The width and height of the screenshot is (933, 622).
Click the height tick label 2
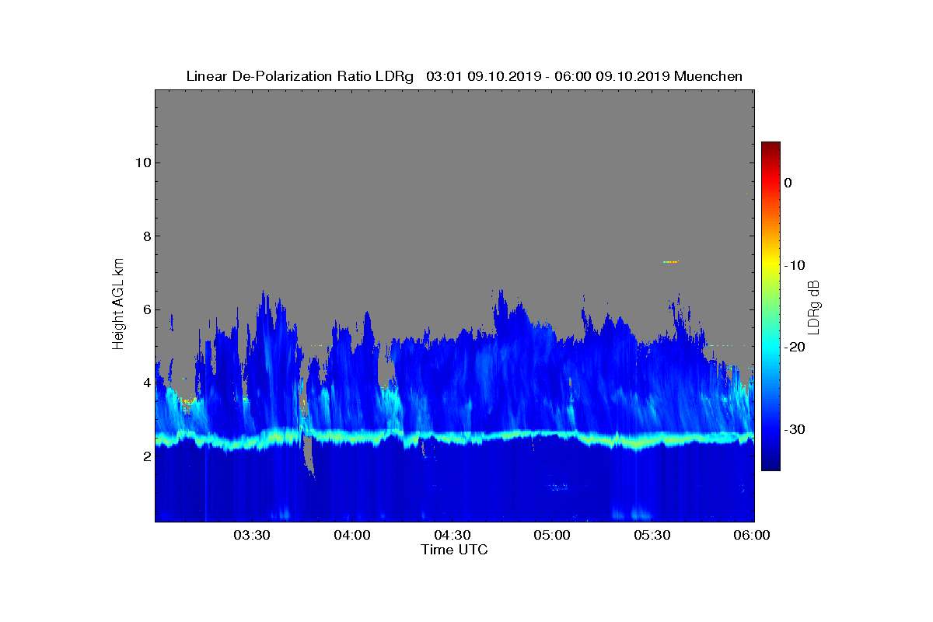click(x=145, y=456)
